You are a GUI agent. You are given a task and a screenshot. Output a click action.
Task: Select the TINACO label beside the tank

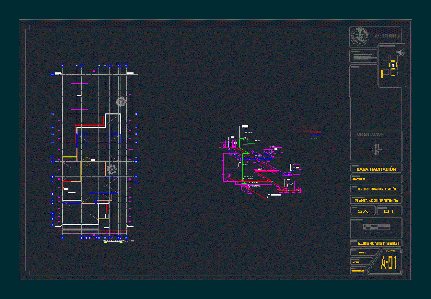251,133
